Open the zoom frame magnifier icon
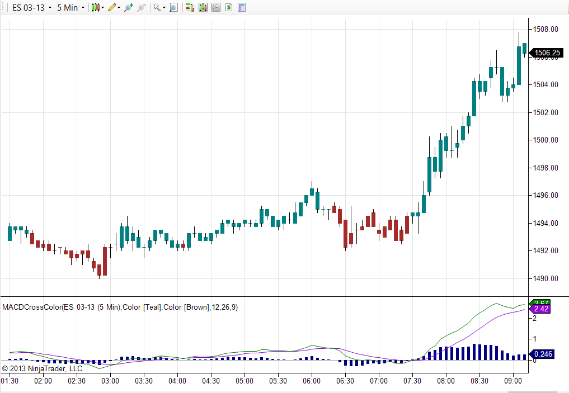Image resolution: width=569 pixels, height=393 pixels. pos(174,7)
